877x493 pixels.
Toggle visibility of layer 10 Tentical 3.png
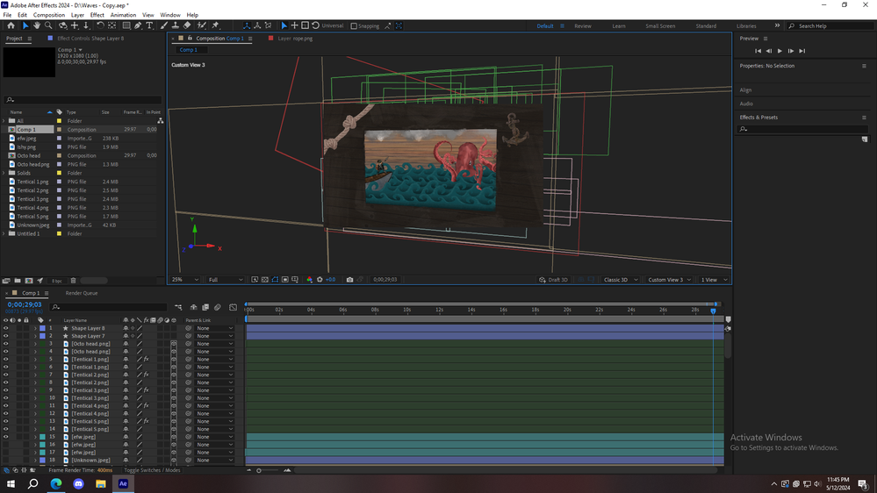pos(5,398)
